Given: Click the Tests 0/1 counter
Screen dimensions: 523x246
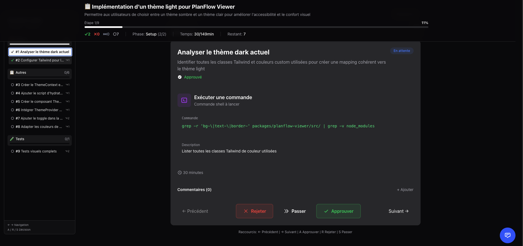Looking at the screenshot, I should pos(67,139).
